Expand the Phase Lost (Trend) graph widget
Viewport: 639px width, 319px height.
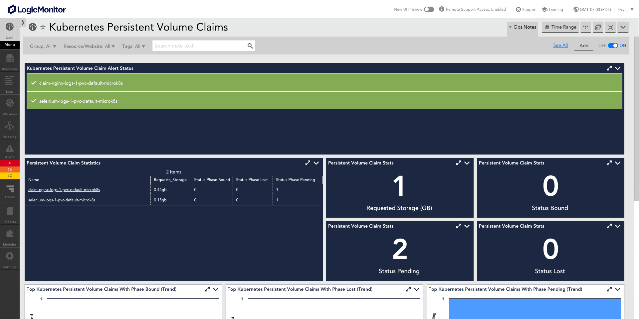point(408,289)
